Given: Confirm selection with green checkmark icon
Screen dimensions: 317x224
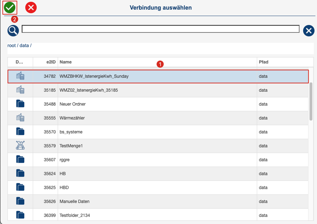Looking at the screenshot, I should click(x=10, y=8).
